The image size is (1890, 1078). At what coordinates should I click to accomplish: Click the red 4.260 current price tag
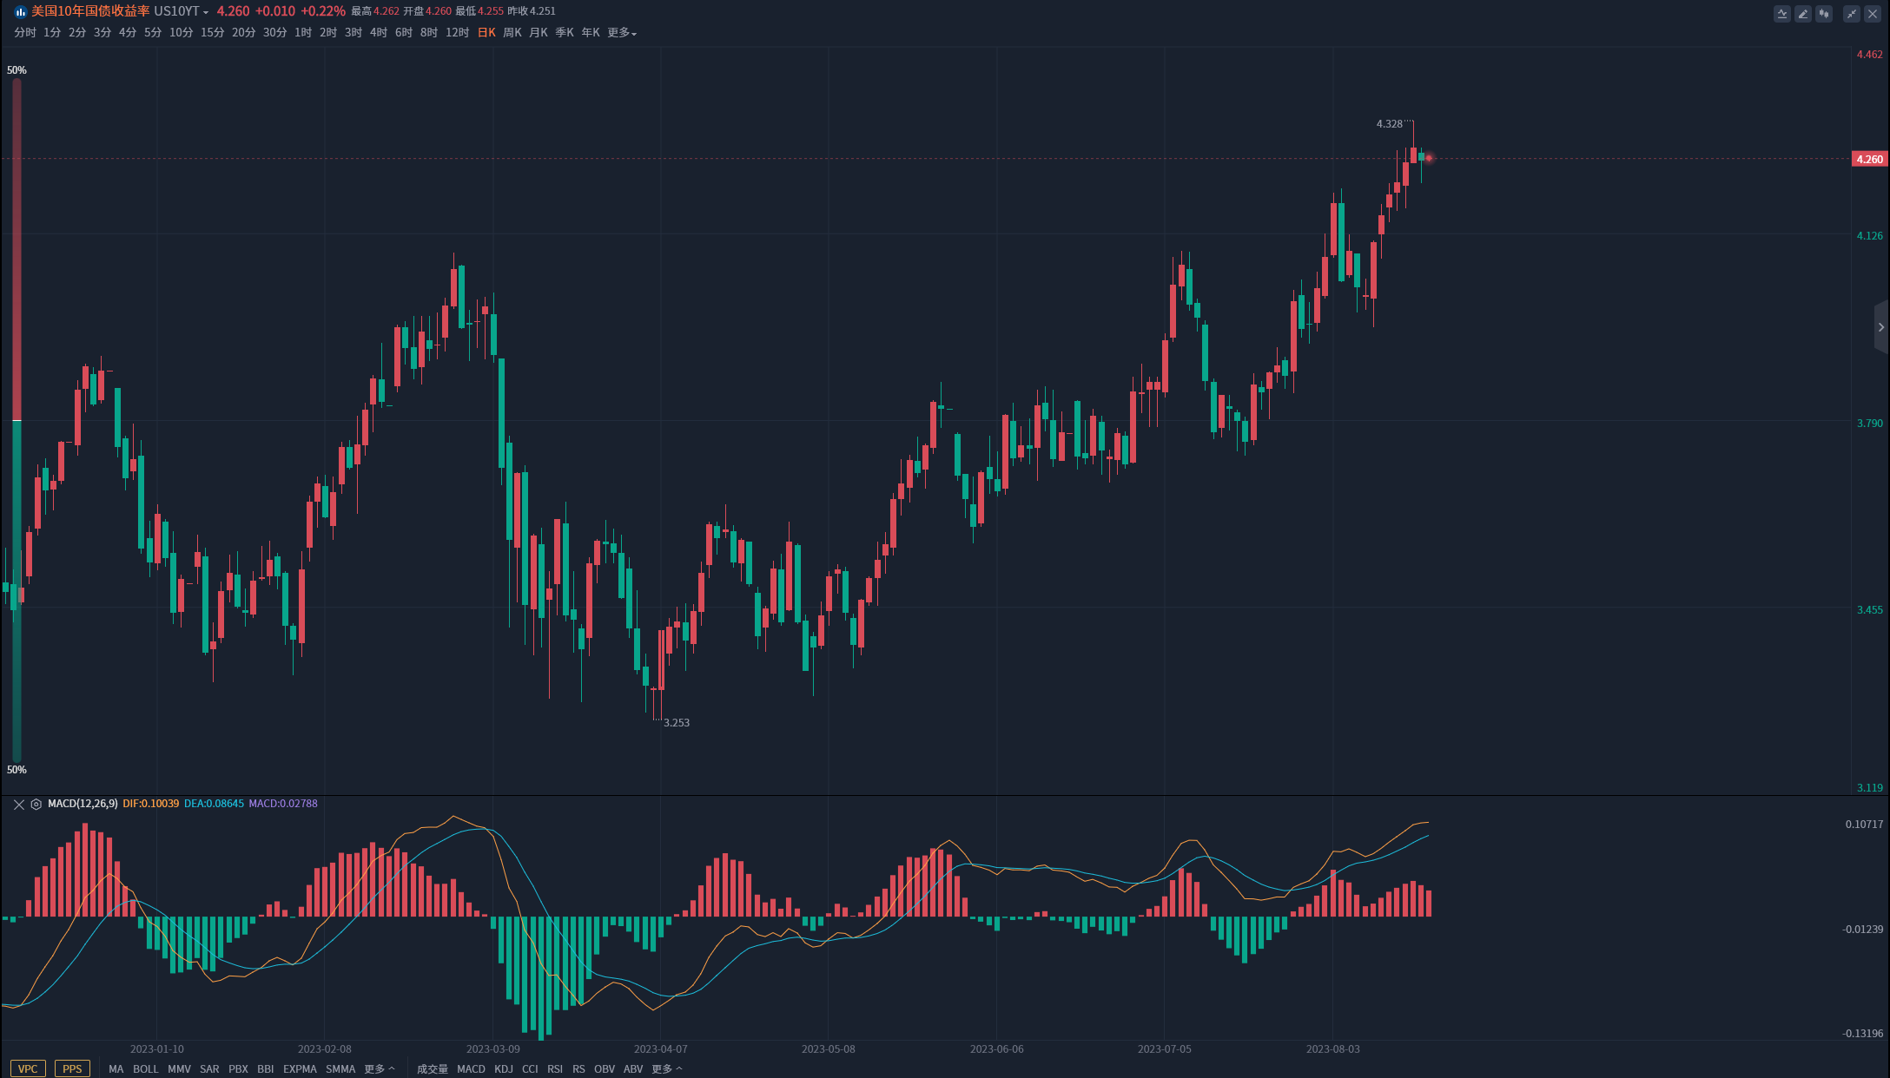1869,159
